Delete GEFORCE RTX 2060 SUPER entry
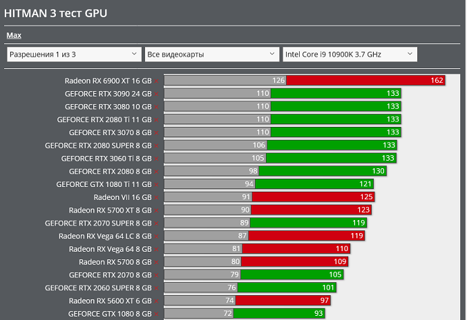Viewport: 467px width, 320px height. pos(156,288)
